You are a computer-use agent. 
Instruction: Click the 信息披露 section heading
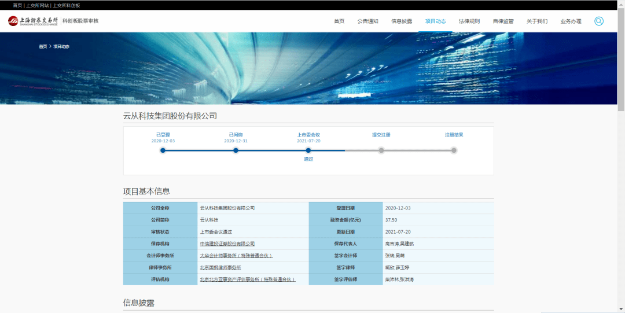point(139,303)
